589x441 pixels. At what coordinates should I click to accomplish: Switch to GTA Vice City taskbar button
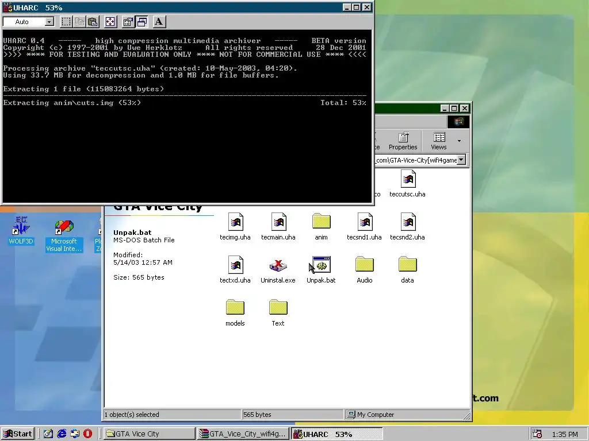tap(149, 434)
